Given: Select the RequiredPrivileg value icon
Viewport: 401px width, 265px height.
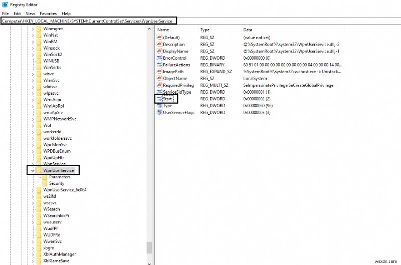Looking at the screenshot, I should pos(159,85).
